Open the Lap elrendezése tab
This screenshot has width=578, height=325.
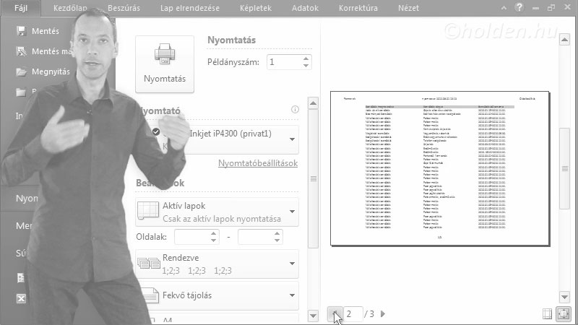[x=190, y=8]
